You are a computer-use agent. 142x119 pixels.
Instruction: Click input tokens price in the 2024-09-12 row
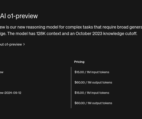(x=92, y=93)
